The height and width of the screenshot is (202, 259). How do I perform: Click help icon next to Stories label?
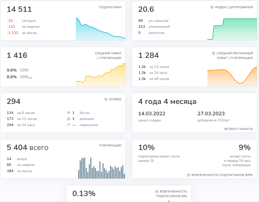coord(106,99)
